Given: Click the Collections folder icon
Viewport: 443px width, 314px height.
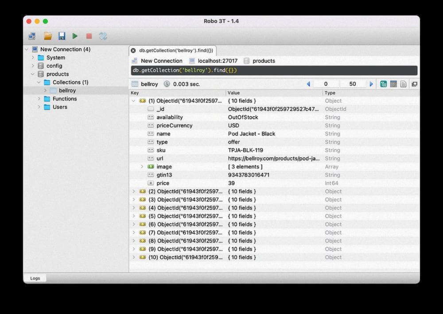Looking at the screenshot, I should tap(47, 82).
